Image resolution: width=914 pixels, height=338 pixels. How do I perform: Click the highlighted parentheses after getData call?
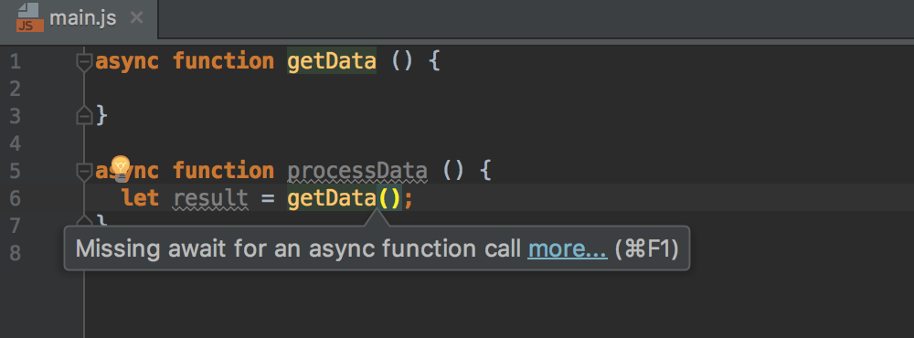pos(389,199)
